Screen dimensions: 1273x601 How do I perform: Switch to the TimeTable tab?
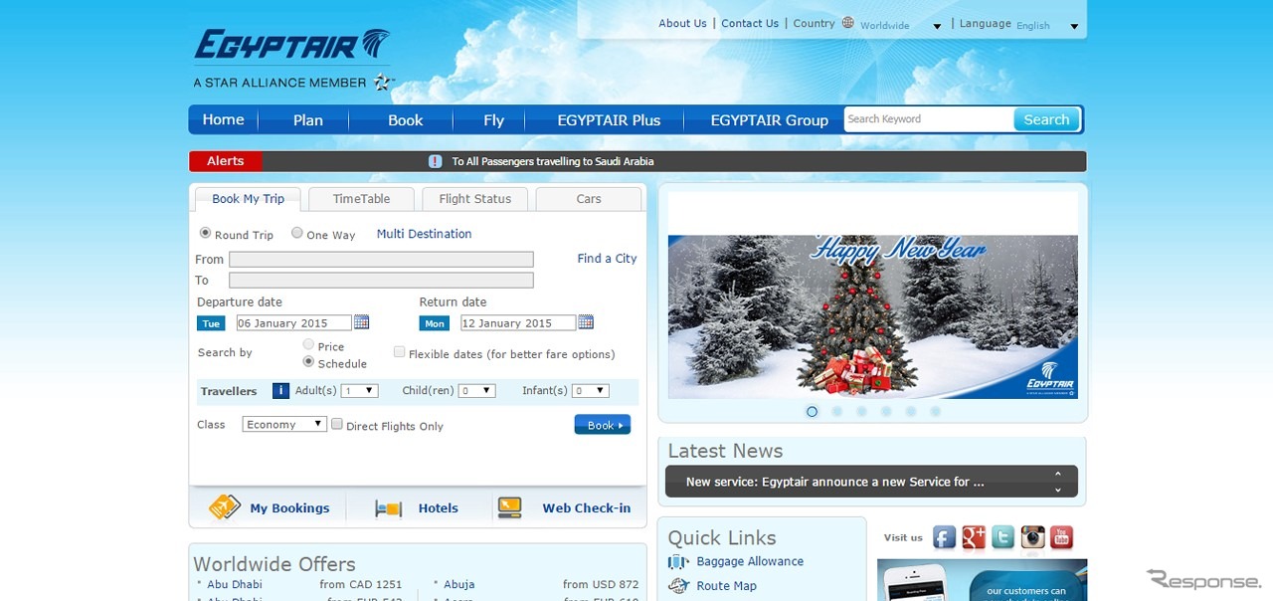(362, 199)
